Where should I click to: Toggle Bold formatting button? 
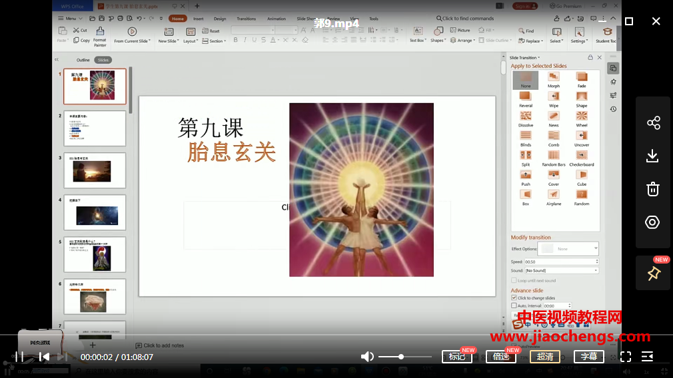[236, 40]
